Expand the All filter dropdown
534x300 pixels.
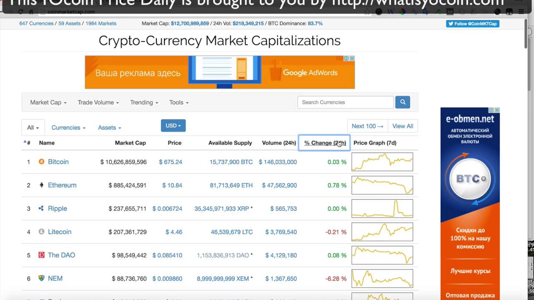pos(33,127)
